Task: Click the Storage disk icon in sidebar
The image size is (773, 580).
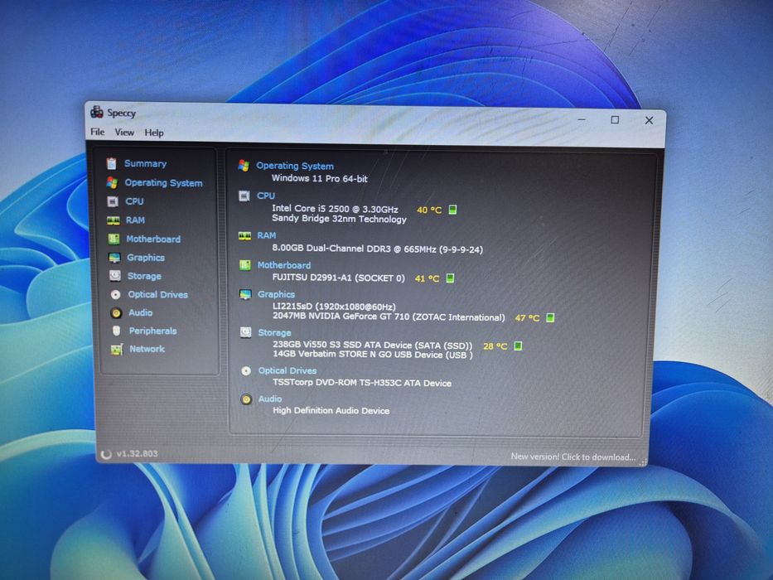Action: 115,276
